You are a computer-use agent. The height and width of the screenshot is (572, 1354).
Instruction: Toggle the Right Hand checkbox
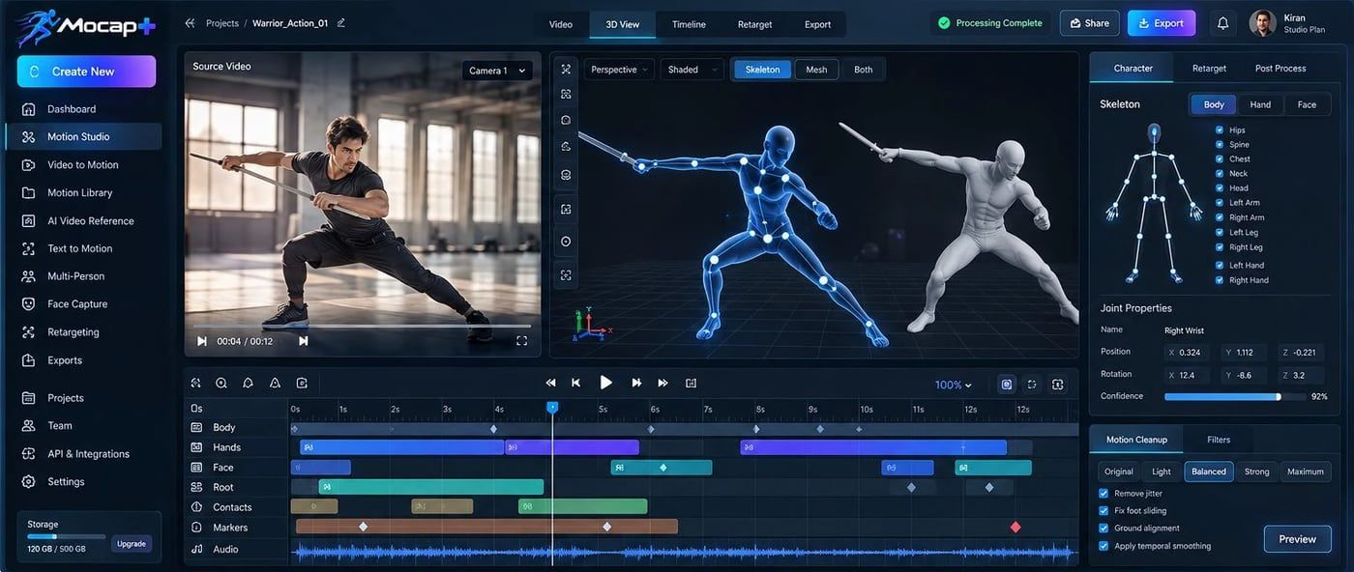click(x=1220, y=280)
